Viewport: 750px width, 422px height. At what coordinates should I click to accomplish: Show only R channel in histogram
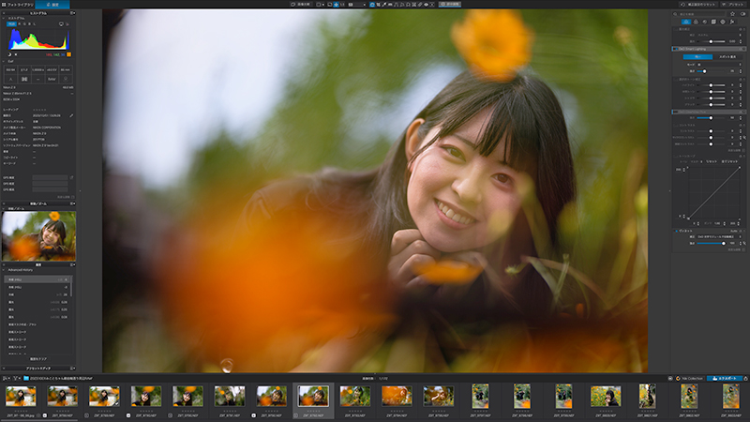tap(19, 24)
